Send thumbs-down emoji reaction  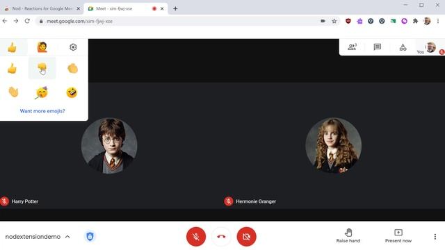point(42,68)
